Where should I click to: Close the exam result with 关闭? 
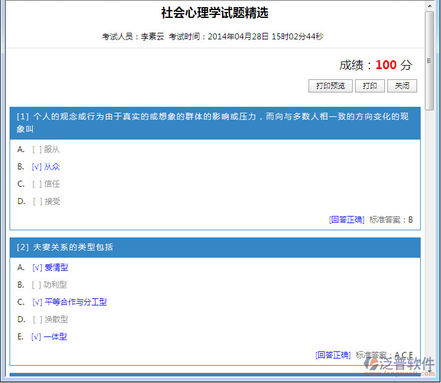click(402, 86)
